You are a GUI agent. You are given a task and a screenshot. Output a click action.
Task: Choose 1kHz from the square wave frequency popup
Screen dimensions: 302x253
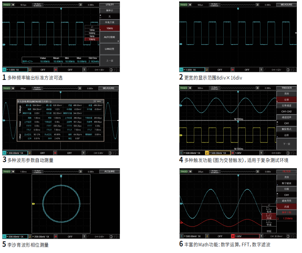[92, 36]
